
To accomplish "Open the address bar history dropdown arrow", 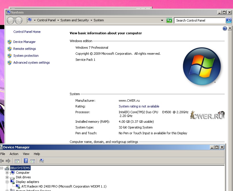I will coord(162,20).
